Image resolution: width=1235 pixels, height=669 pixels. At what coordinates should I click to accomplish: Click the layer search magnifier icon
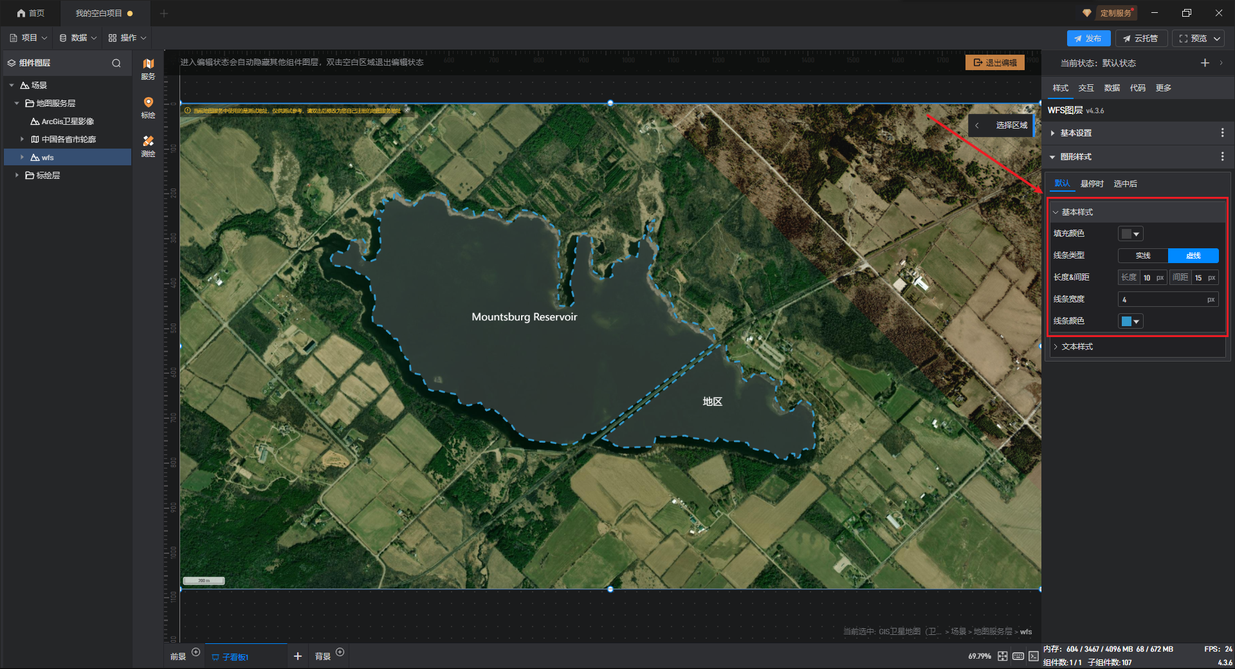(116, 63)
